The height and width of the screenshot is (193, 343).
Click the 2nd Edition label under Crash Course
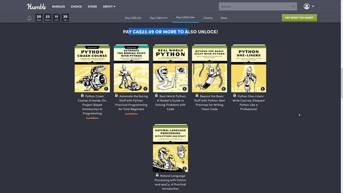[x=92, y=118]
